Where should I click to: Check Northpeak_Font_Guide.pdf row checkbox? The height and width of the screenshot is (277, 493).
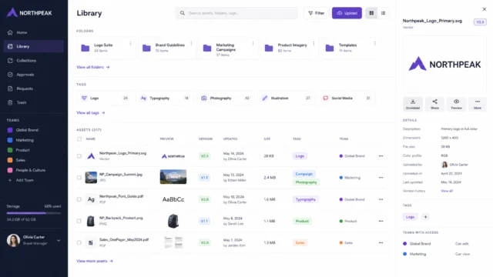pyautogui.click(x=79, y=199)
